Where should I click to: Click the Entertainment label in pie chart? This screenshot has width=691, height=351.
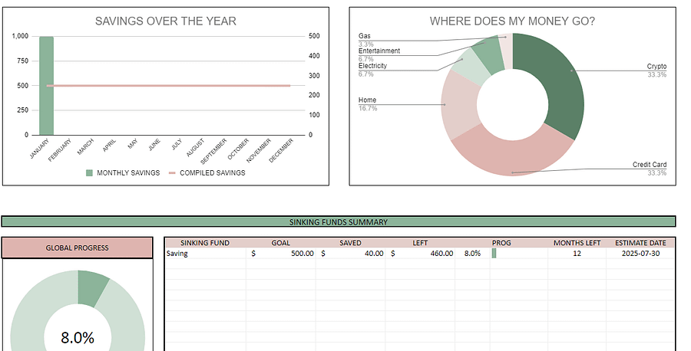click(379, 51)
